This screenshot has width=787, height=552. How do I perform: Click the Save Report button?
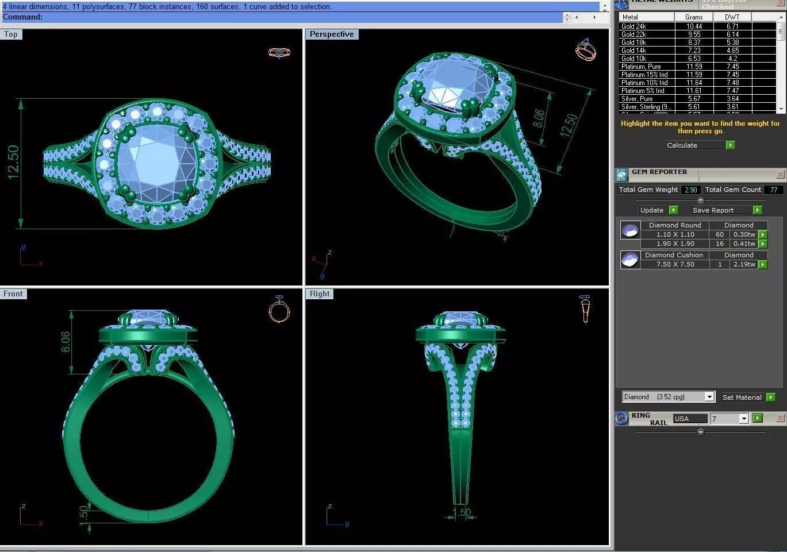pos(721,210)
